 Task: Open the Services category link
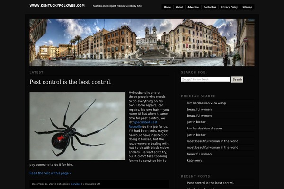click(76, 184)
